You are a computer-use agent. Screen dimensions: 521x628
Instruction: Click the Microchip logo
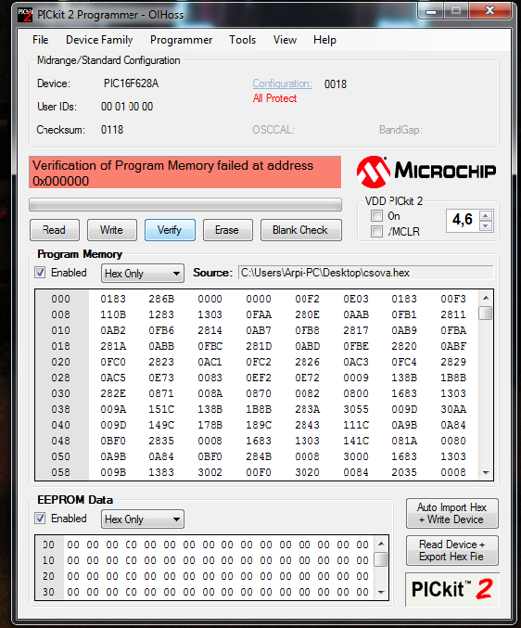(426, 172)
